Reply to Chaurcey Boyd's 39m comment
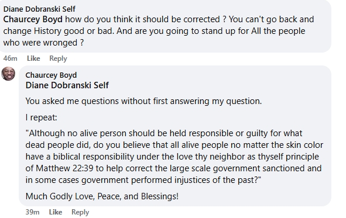This screenshot has height=218, width=346. pos(80,212)
